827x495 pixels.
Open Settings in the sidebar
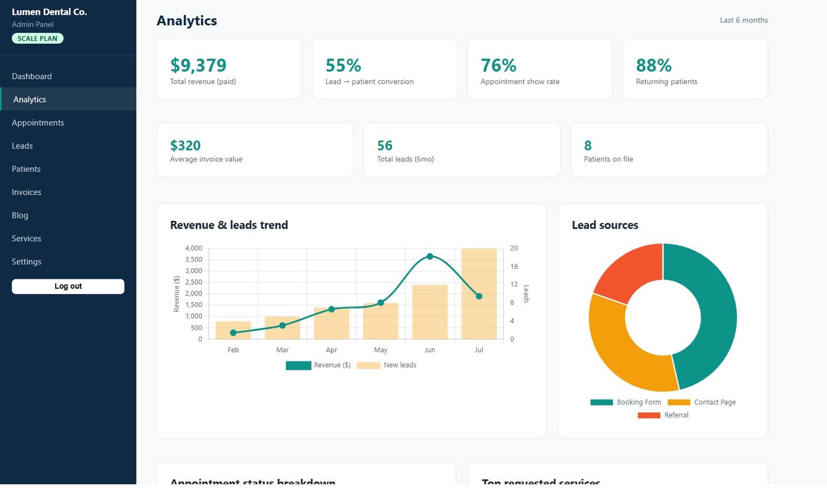click(x=68, y=261)
